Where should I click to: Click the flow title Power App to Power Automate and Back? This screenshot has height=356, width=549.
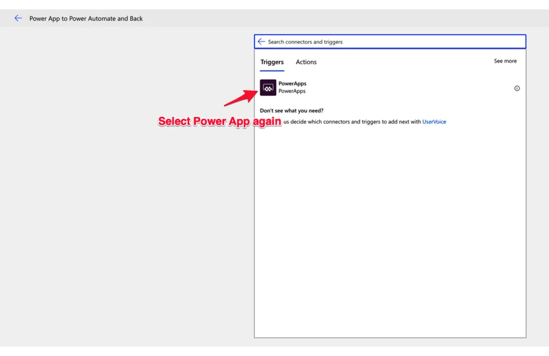(86, 18)
